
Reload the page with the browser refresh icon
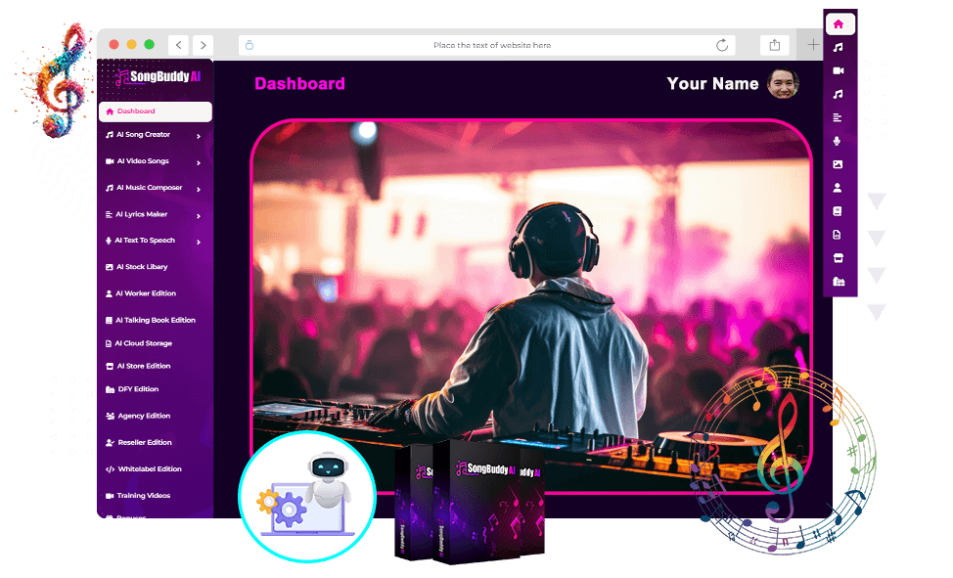coord(722,45)
